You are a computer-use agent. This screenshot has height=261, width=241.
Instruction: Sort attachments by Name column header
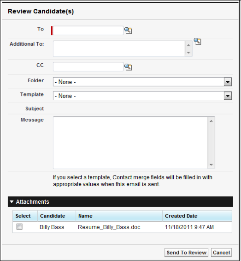coord(85,216)
